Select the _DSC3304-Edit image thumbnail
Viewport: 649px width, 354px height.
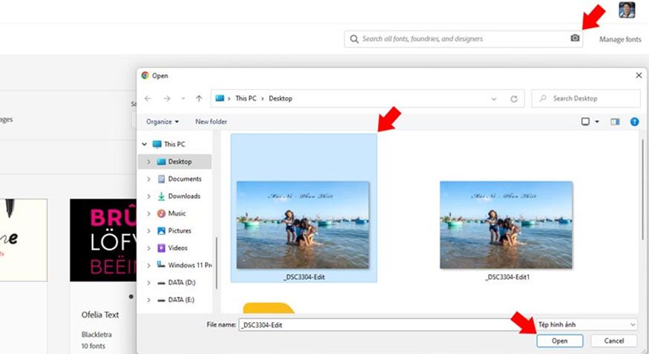coord(303,225)
